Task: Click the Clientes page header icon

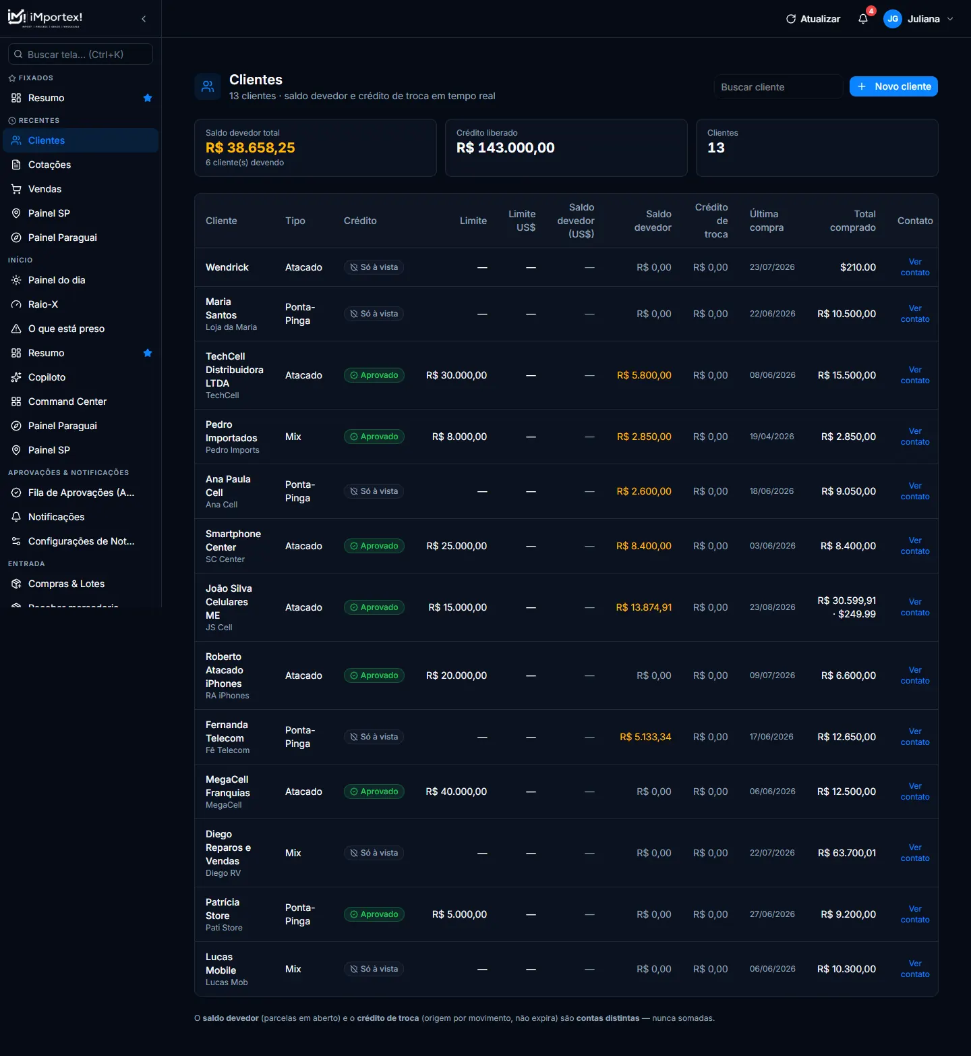Action: (208, 86)
